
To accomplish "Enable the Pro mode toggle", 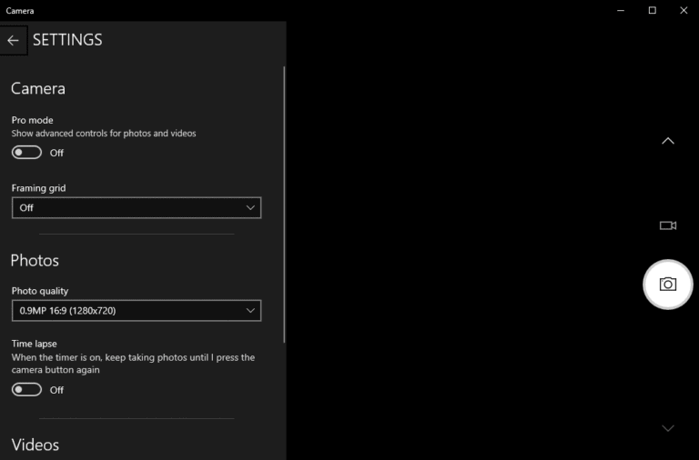I will point(26,153).
